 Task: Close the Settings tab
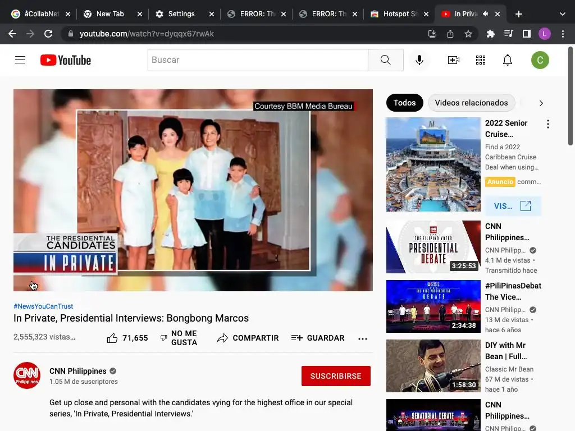pyautogui.click(x=212, y=14)
